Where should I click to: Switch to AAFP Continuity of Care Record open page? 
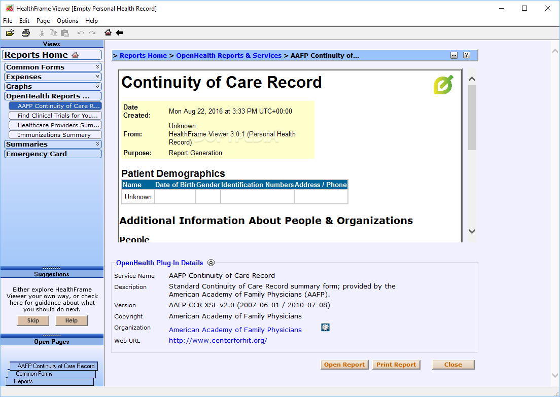(x=54, y=366)
